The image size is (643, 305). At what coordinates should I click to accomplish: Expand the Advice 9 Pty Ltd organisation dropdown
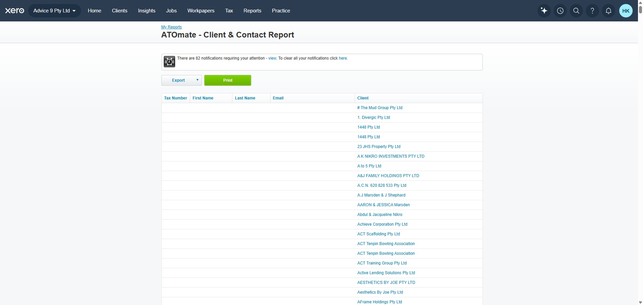click(x=55, y=11)
